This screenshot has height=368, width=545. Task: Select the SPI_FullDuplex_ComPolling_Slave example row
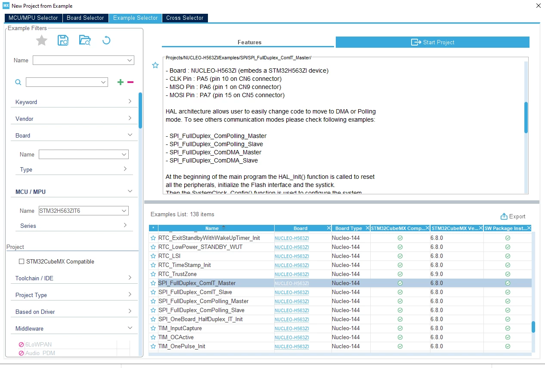340,310
